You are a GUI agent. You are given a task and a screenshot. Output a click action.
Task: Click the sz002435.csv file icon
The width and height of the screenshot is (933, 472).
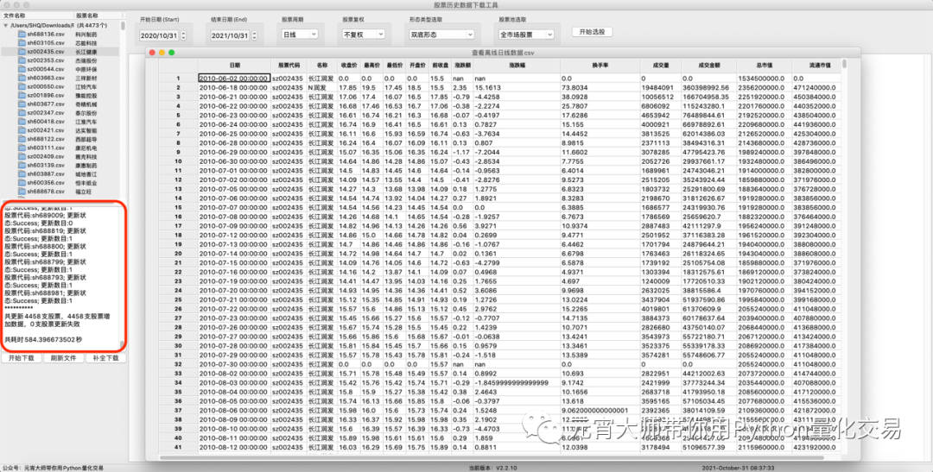click(22, 52)
